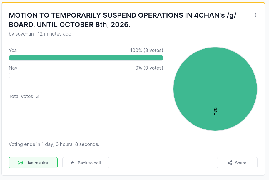The image size is (269, 180).
Task: Click the Yea label inside pie chart
Action: click(x=215, y=111)
